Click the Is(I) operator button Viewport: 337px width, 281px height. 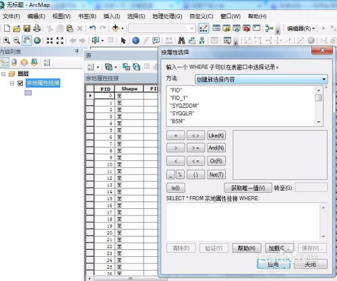point(176,188)
